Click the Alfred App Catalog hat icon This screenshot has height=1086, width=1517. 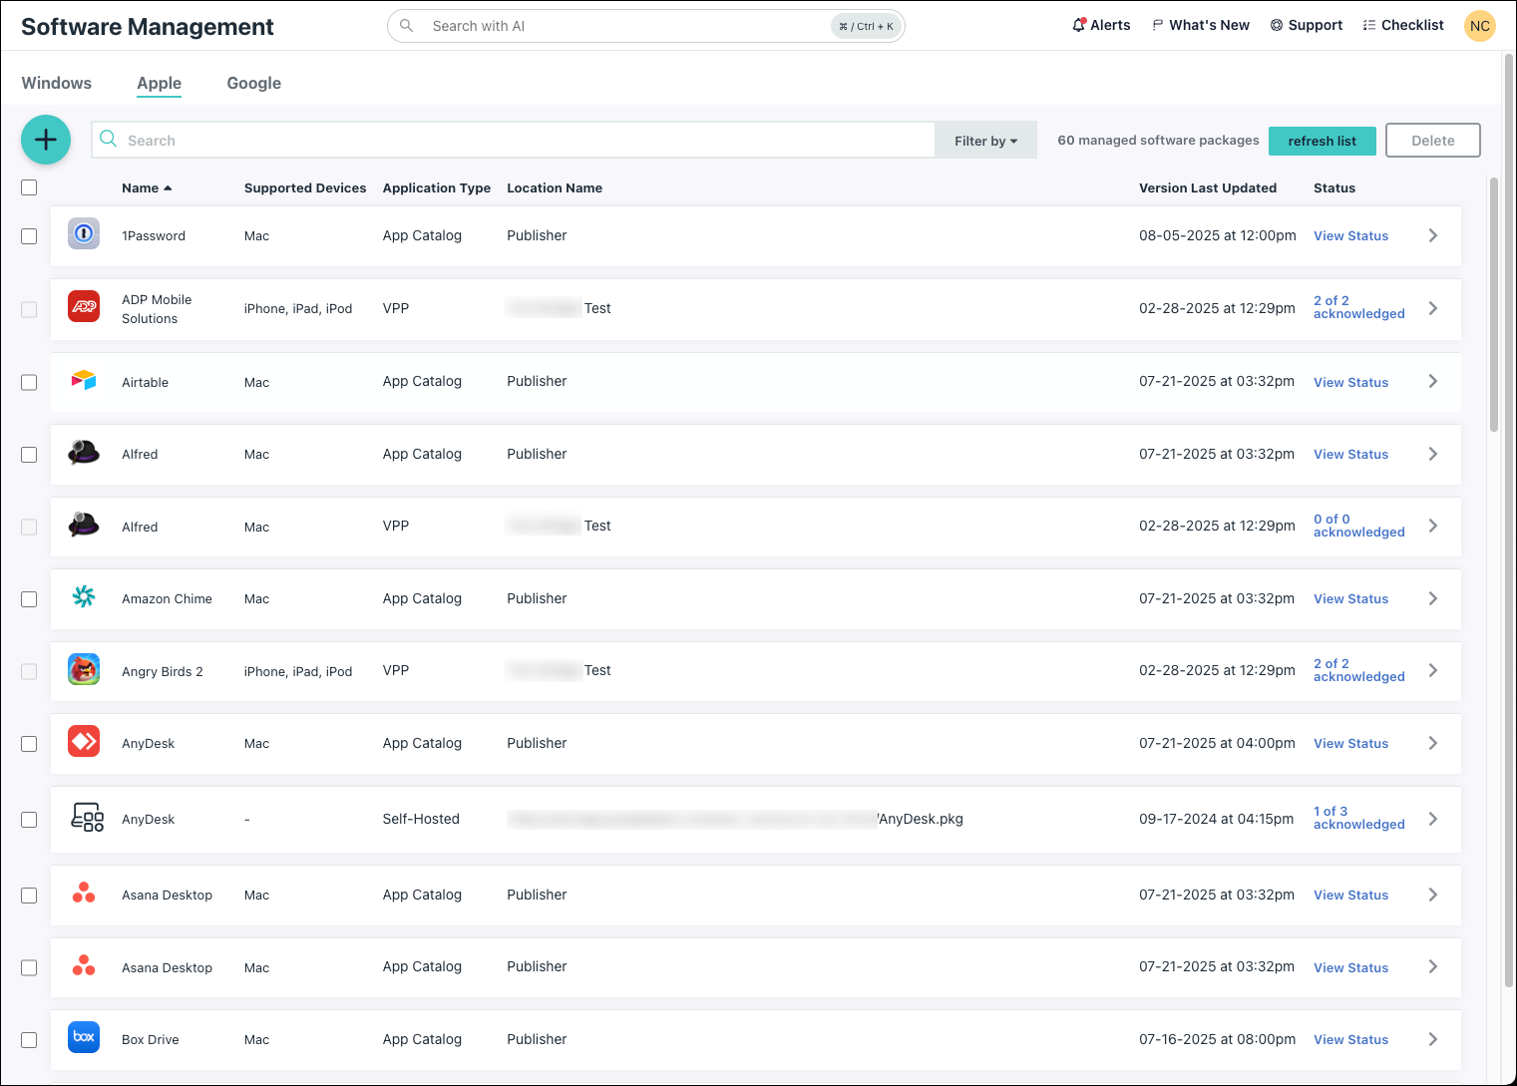pos(84,453)
